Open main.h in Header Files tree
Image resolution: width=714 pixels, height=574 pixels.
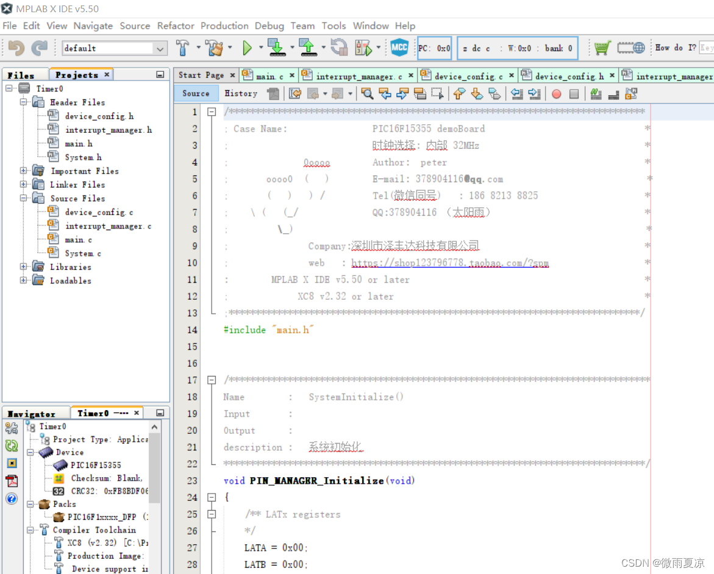coord(79,143)
